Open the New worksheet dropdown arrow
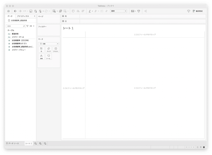Viewport: 212px width, 155px height. point(57,11)
